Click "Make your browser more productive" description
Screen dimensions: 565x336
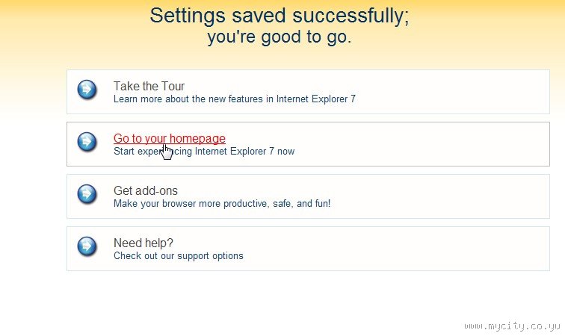pyautogui.click(x=221, y=203)
